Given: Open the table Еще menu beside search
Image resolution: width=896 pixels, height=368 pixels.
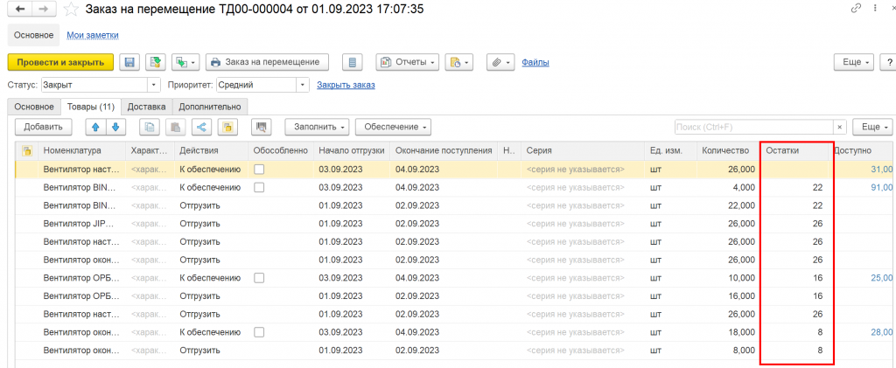Looking at the screenshot, I should pos(872,127).
